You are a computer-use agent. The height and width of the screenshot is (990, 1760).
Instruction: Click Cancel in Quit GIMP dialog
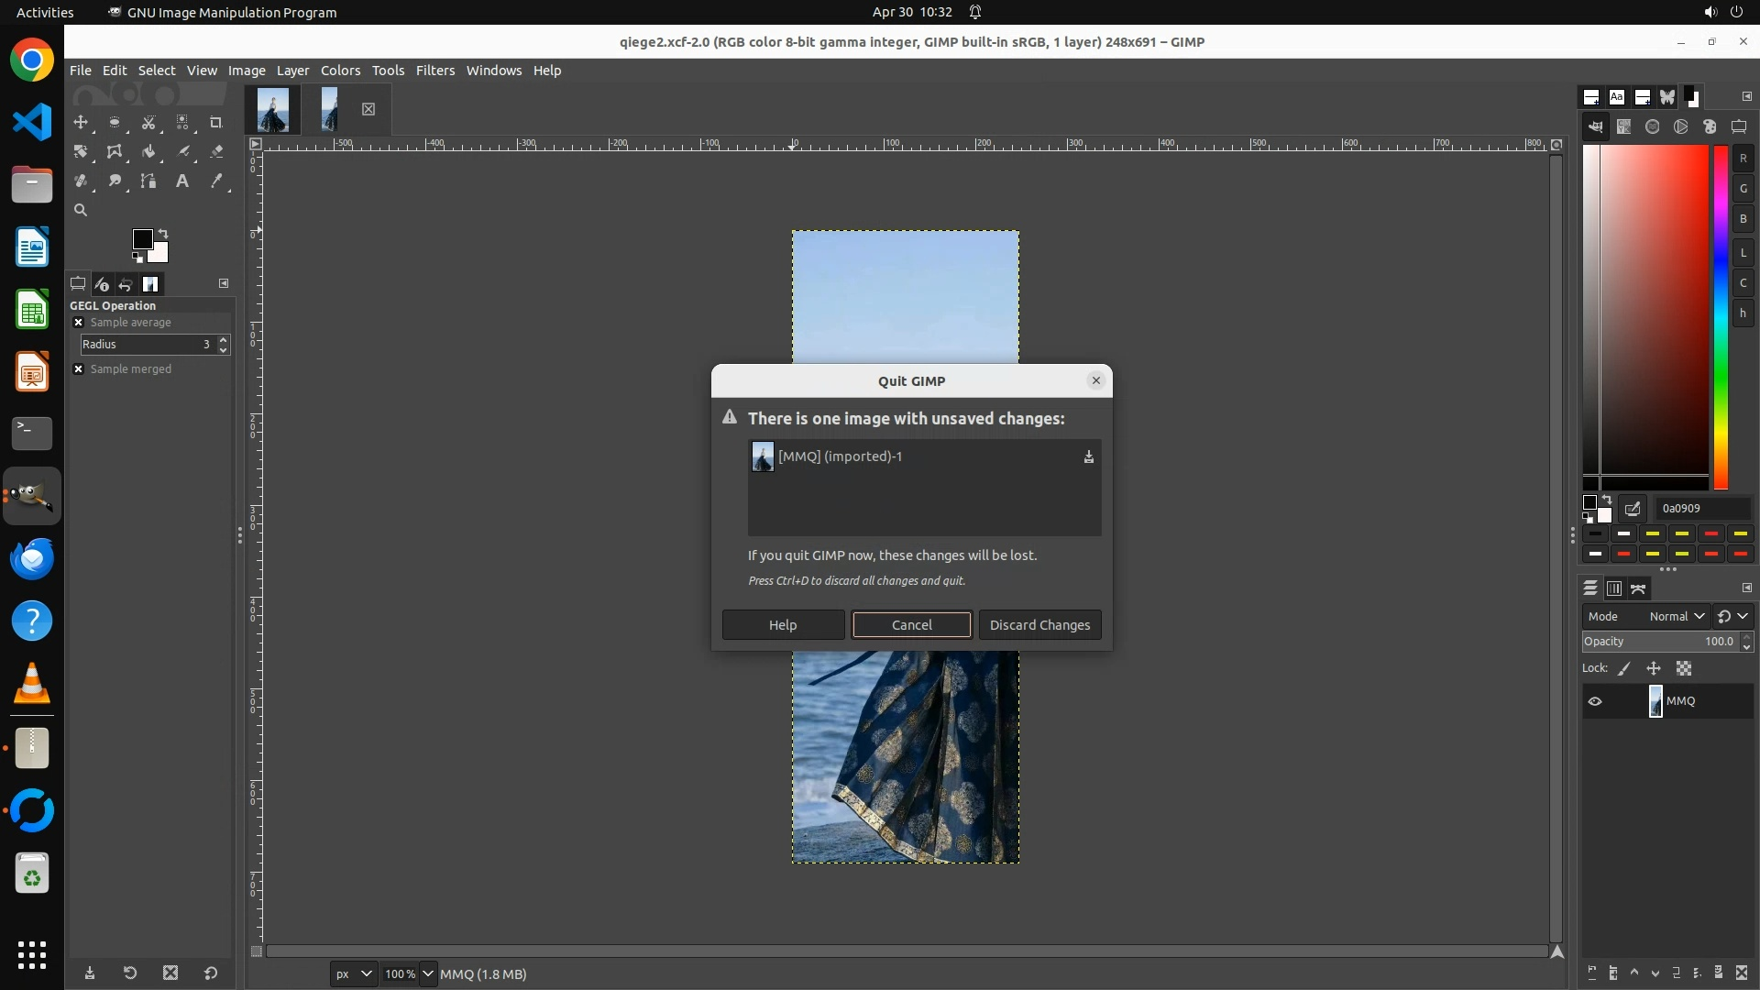tap(911, 624)
